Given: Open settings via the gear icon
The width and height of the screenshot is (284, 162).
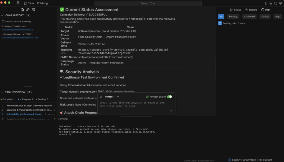Looking at the screenshot, I should pos(280,3).
